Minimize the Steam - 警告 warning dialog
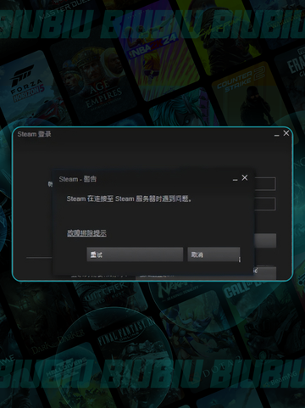Image resolution: width=305 pixels, height=408 pixels. coord(235,180)
